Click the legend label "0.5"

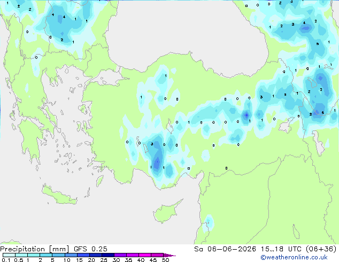pyautogui.click(x=19, y=260)
